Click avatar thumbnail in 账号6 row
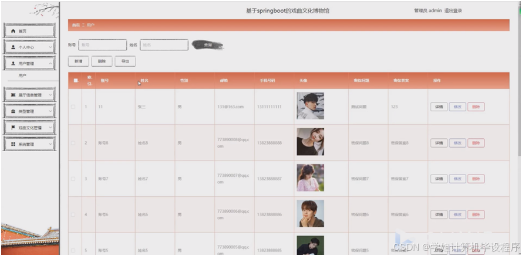Viewport: 522px width, 256px height. tap(310, 213)
